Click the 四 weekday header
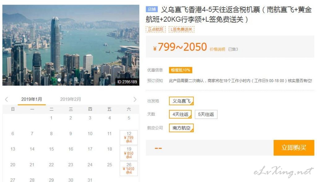Image resolution: width=317 pixels, height=182 pixels. pyautogui.click(x=90, y=109)
